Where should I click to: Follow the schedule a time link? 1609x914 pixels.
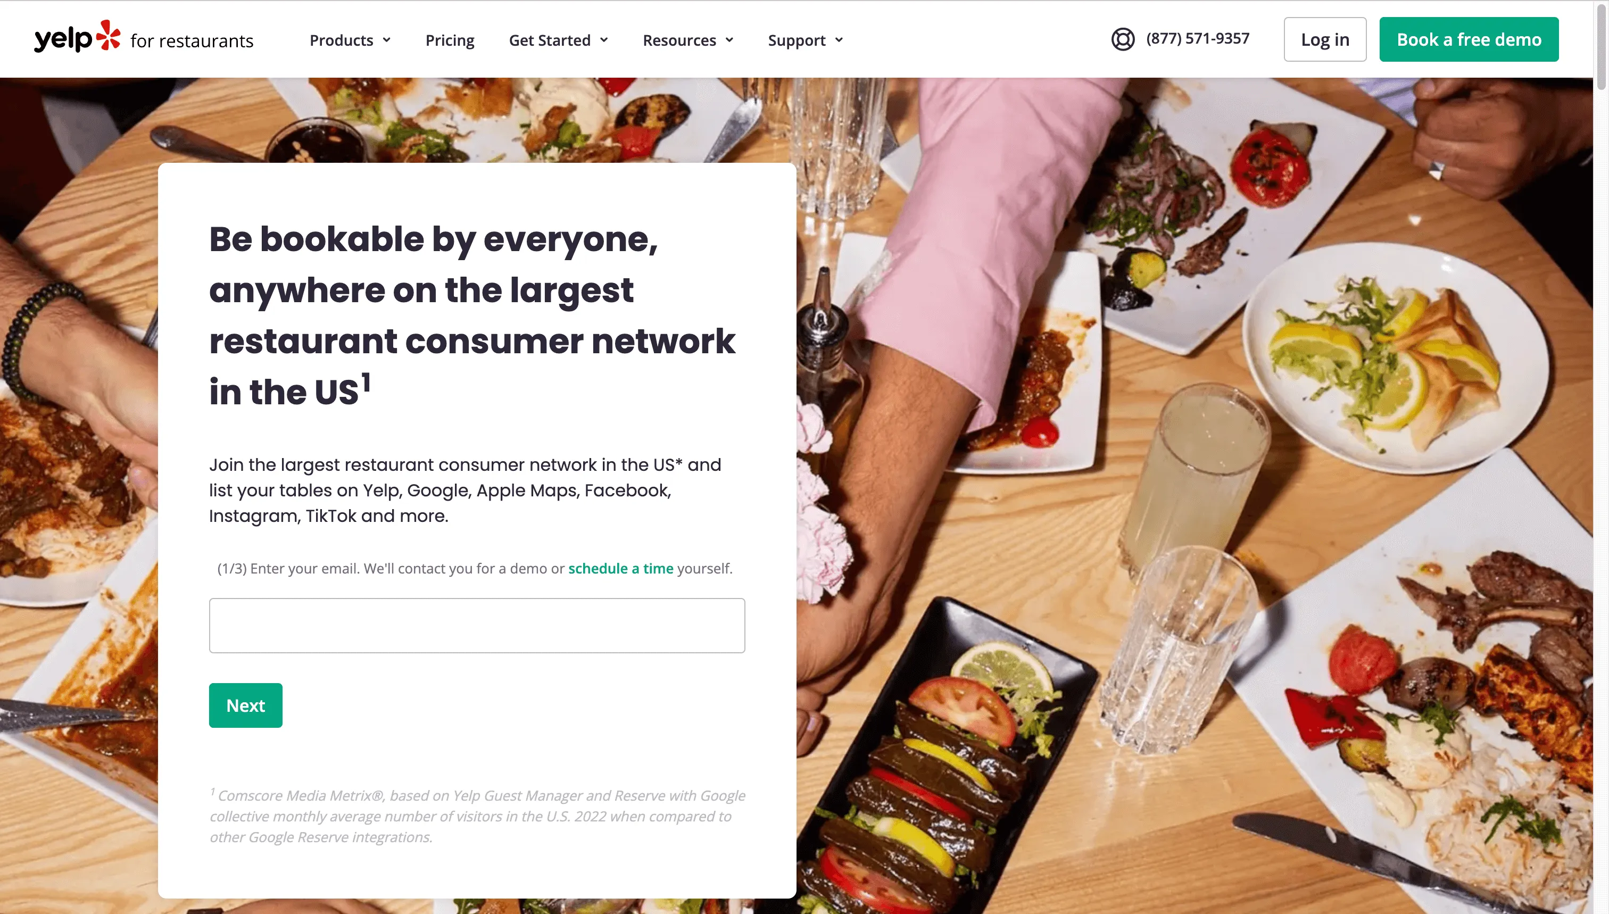620,568
